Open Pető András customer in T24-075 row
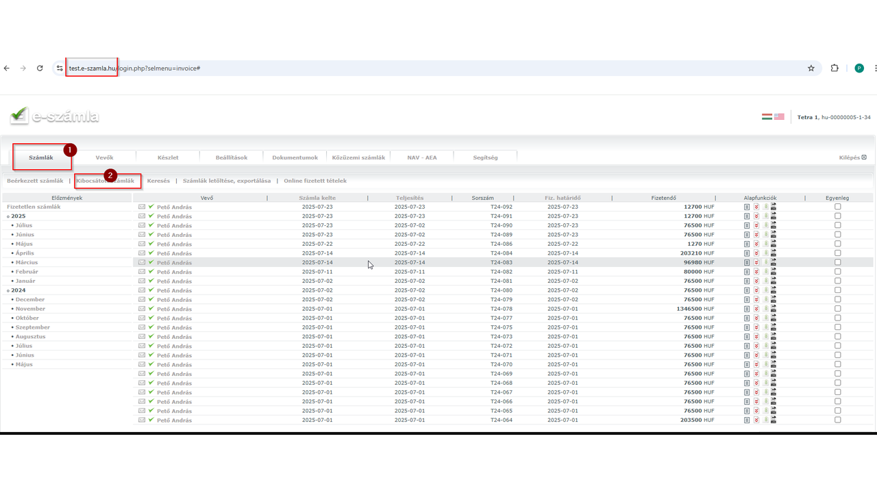 pos(174,327)
